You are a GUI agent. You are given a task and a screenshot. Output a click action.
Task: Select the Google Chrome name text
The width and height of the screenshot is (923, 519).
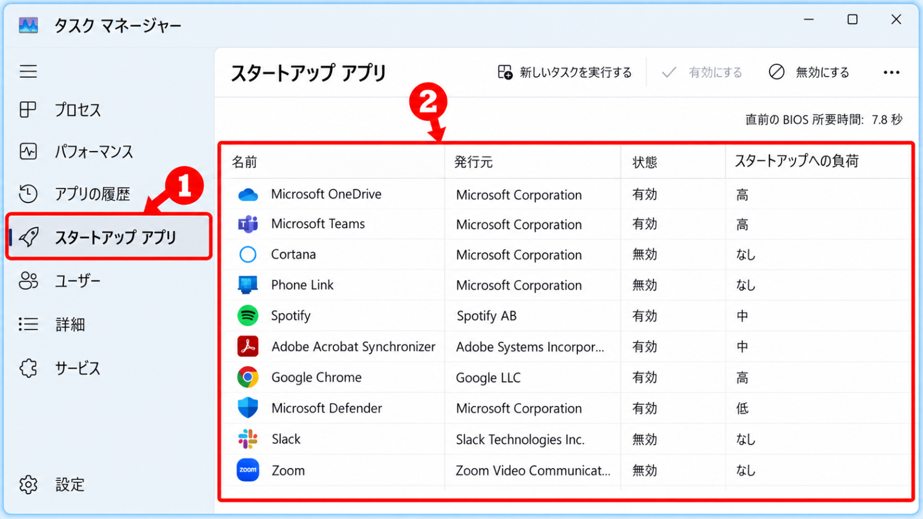(x=317, y=377)
